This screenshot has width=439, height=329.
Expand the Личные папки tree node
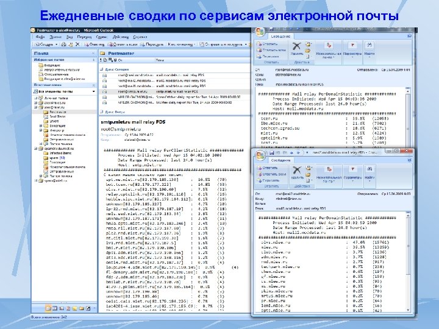click(36, 98)
